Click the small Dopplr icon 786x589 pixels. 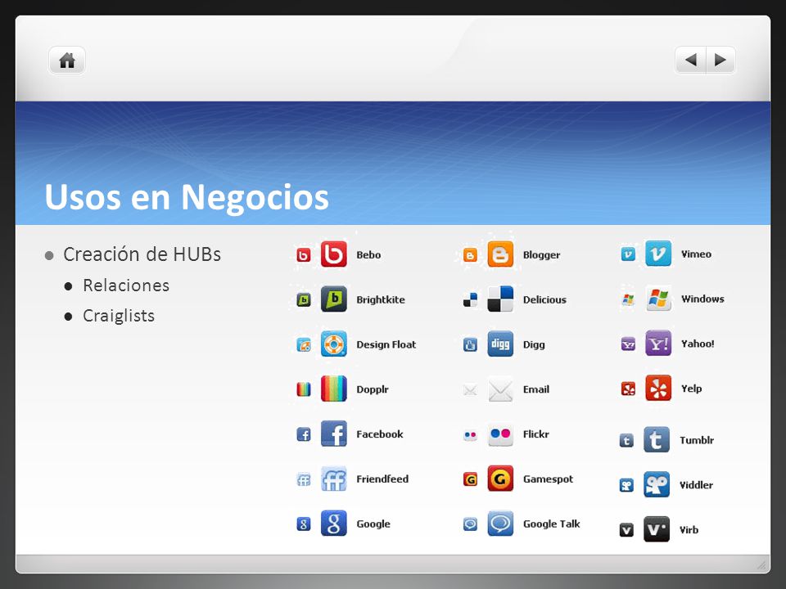tap(303, 389)
